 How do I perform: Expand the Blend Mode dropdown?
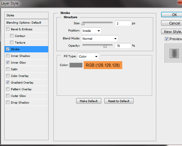point(99,38)
